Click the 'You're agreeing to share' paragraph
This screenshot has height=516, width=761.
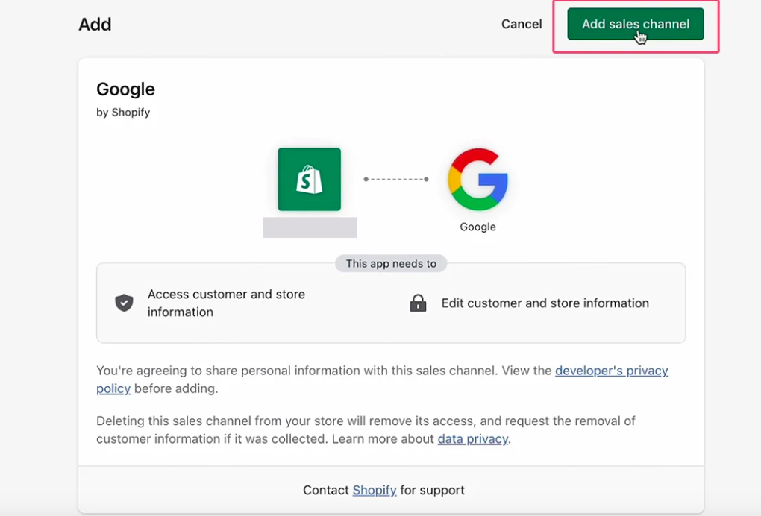382,380
